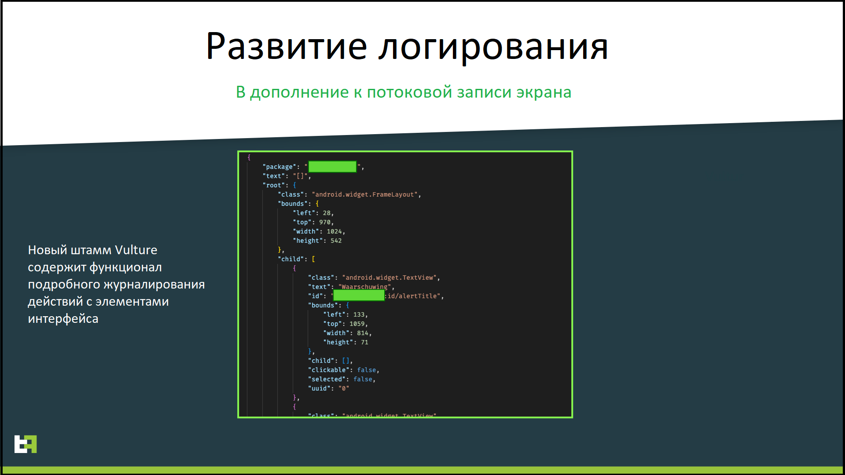The image size is (845, 475).
Task: Click the line "top": 970
Action: [x=313, y=222]
